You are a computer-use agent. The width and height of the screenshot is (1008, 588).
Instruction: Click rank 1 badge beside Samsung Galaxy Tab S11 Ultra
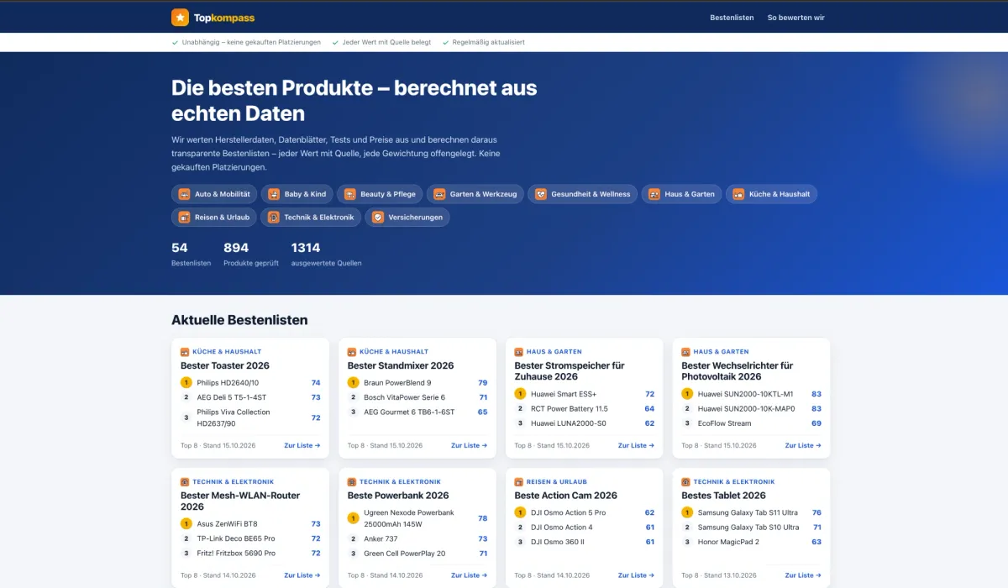tap(687, 512)
